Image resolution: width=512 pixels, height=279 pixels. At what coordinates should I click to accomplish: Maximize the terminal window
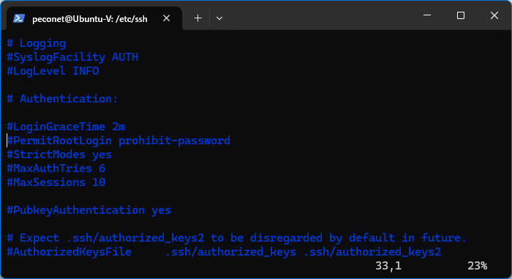coord(460,15)
